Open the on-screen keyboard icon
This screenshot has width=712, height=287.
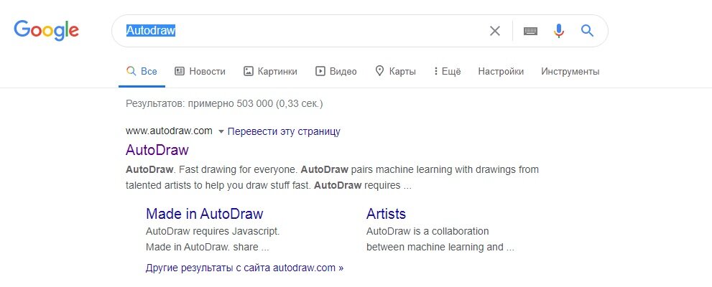coord(530,31)
